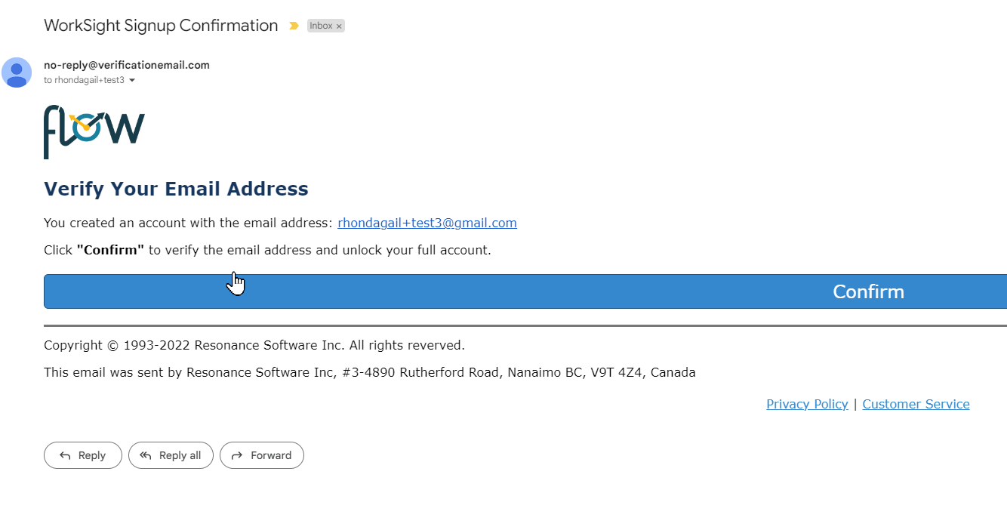Click the sender's profile avatar
The image size is (1007, 530).
pos(17,72)
